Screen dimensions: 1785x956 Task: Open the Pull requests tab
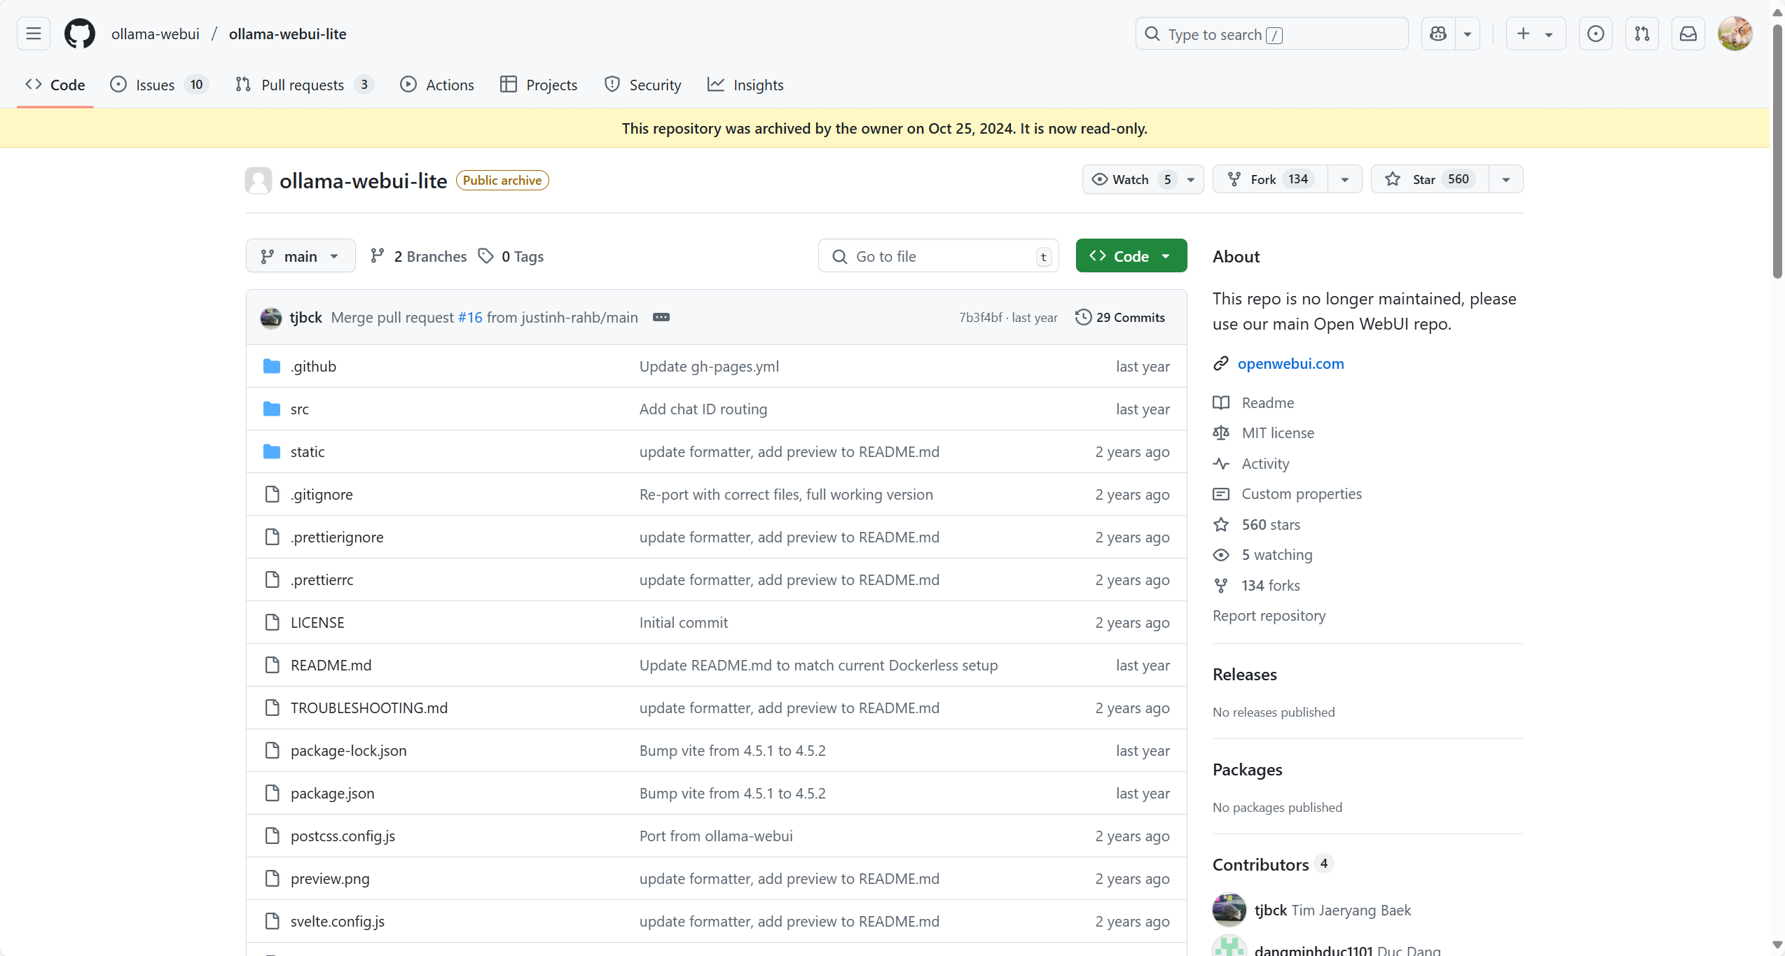point(305,85)
